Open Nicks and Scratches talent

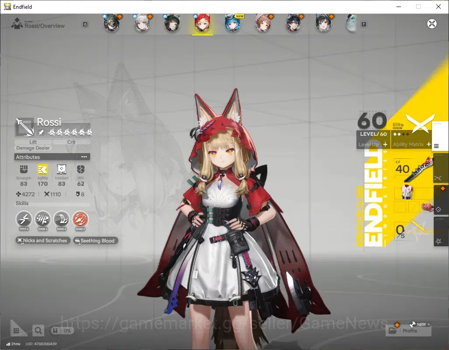[42, 241]
